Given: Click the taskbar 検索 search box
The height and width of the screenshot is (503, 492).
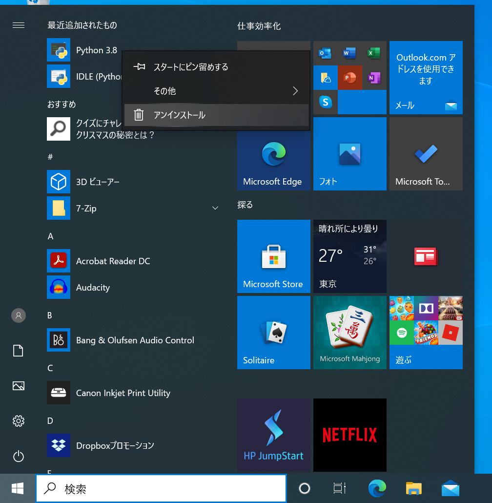Looking at the screenshot, I should 161,488.
